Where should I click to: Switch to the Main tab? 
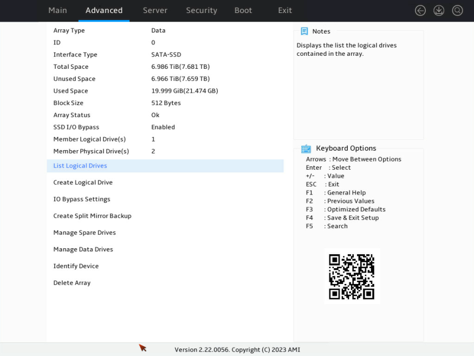tap(57, 10)
